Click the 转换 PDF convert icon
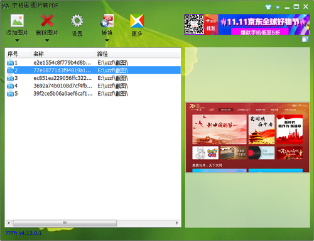The width and height of the screenshot is (314, 241). coord(107,21)
